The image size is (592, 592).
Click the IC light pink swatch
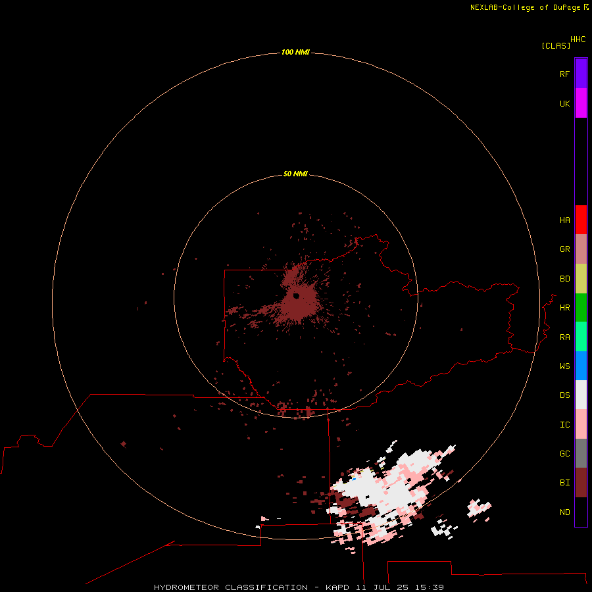581,424
